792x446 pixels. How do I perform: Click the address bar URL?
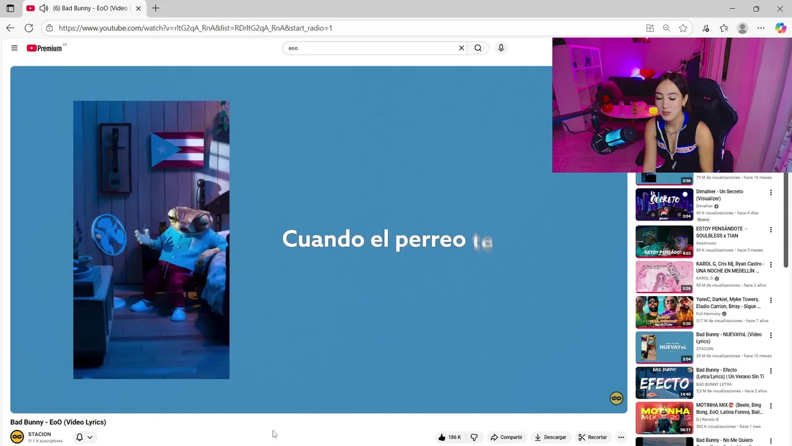196,28
